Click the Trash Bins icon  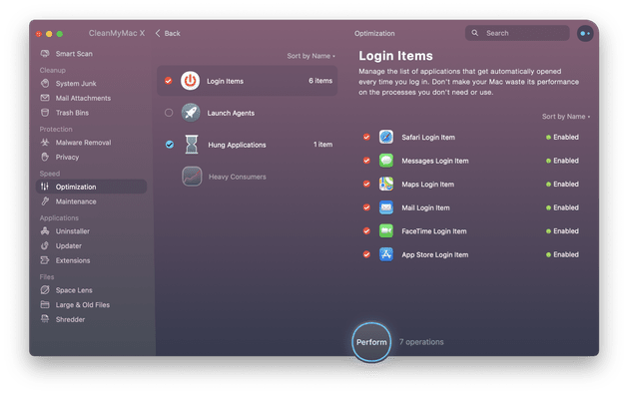45,113
